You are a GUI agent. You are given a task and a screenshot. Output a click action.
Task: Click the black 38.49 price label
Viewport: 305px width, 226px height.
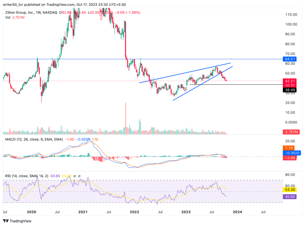[x=290, y=90]
